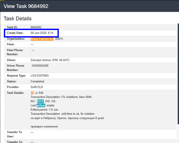Click the orange icon beside RU 940
This screenshot has width=179, height=143.
click(32, 93)
